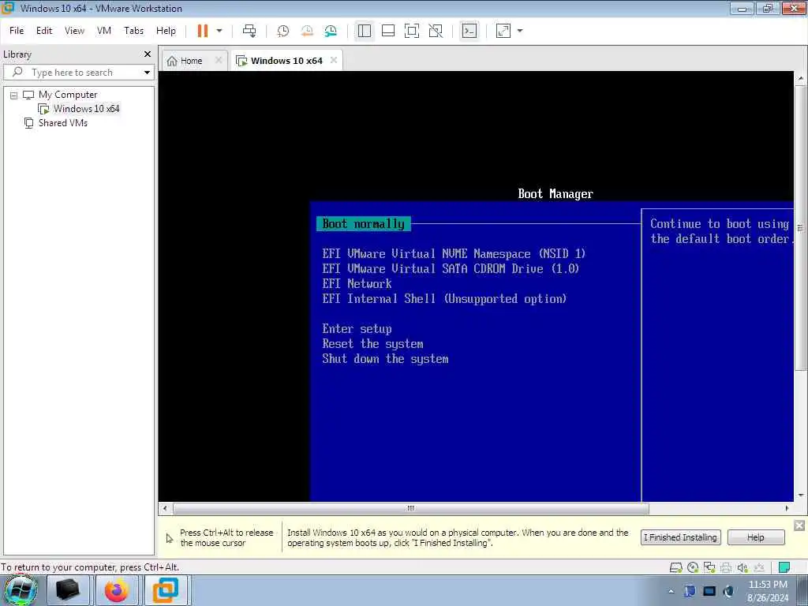Launch Firefox from the taskbar

(117, 590)
